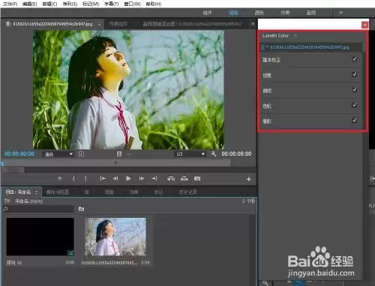Click the project search magnifier icon
This screenshot has height=286, width=375.
pos(5,209)
